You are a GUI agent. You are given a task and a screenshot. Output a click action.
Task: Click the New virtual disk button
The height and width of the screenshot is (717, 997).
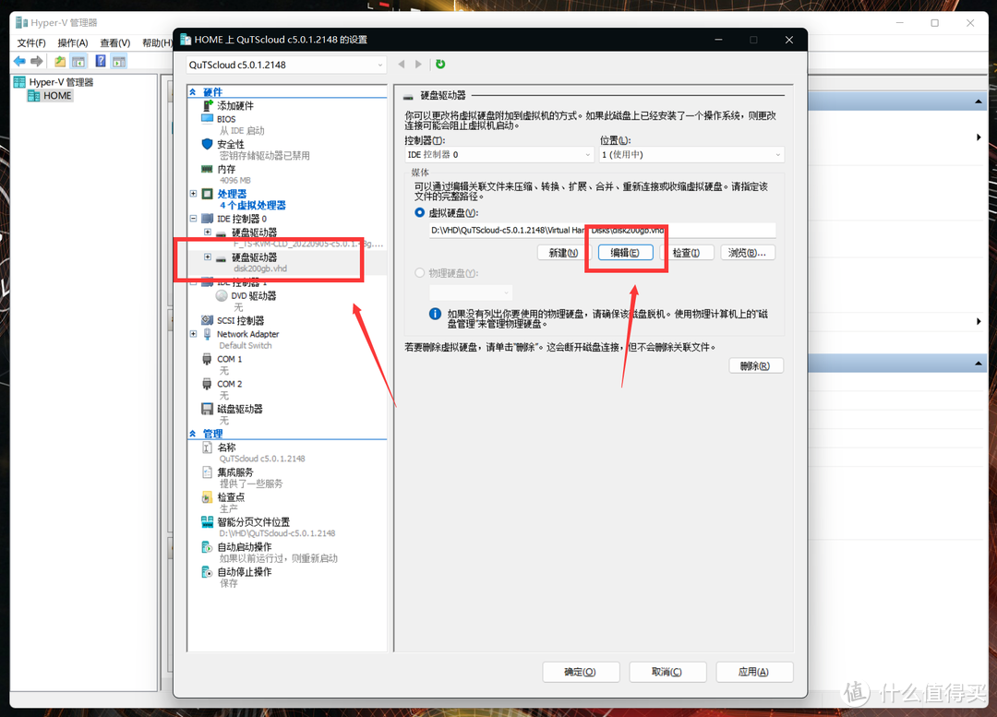[x=563, y=253]
